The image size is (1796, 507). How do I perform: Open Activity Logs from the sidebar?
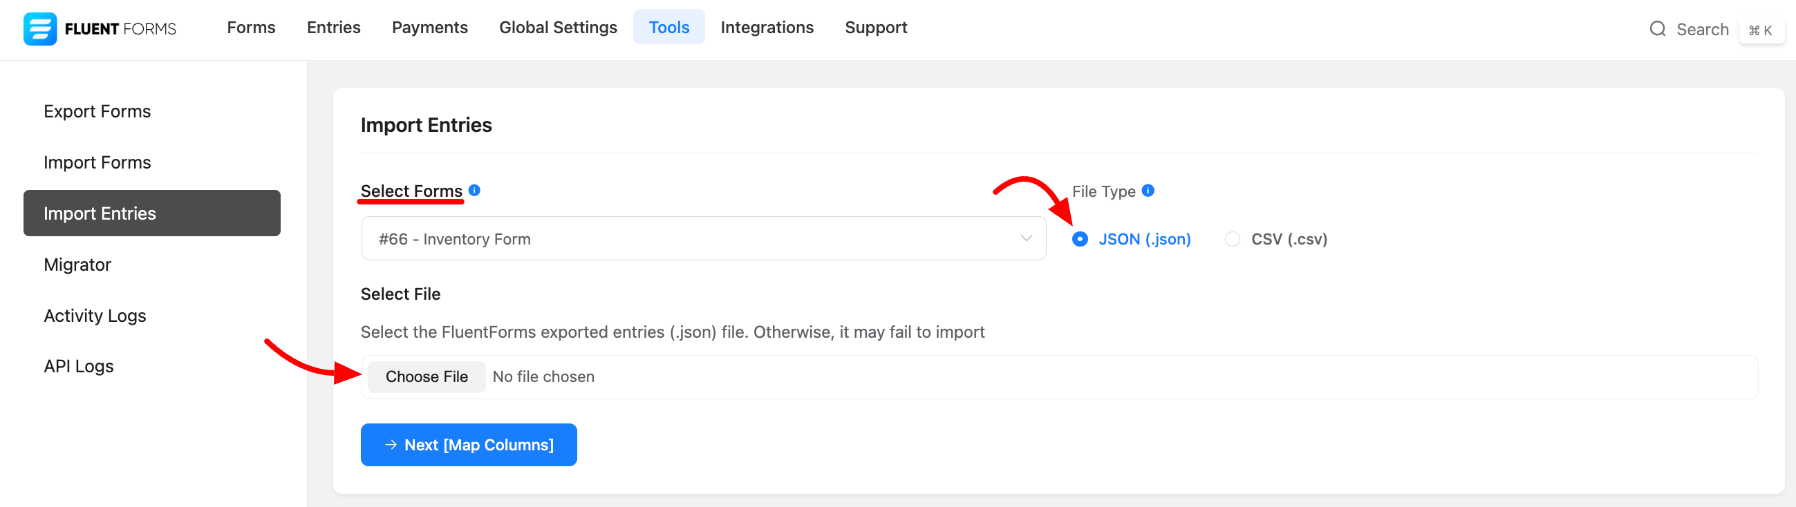point(95,316)
